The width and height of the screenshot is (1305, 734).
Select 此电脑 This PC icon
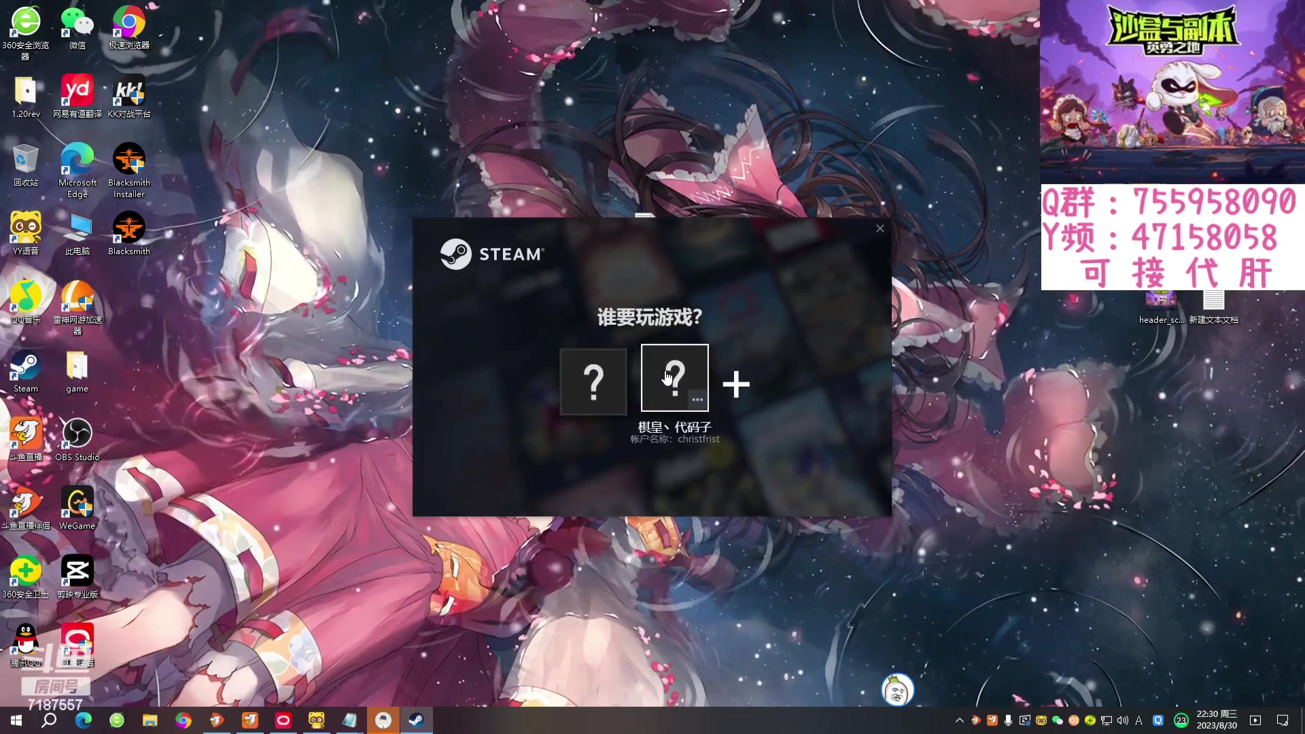point(77,234)
